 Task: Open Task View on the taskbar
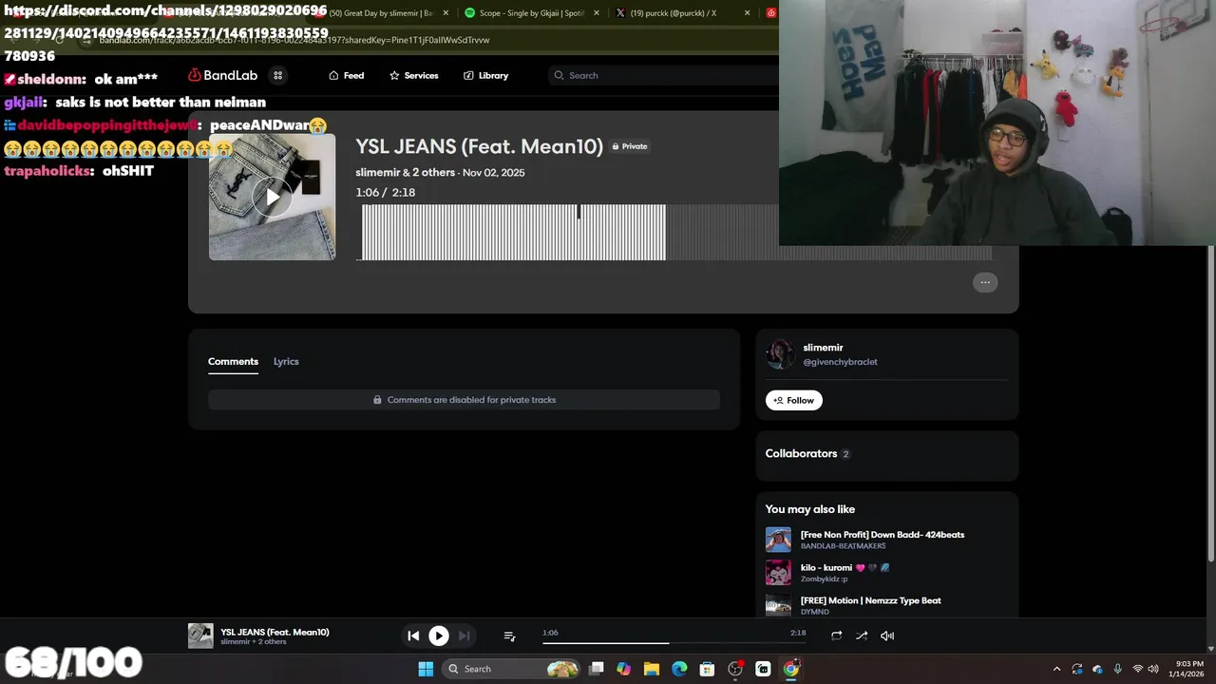[x=596, y=669]
